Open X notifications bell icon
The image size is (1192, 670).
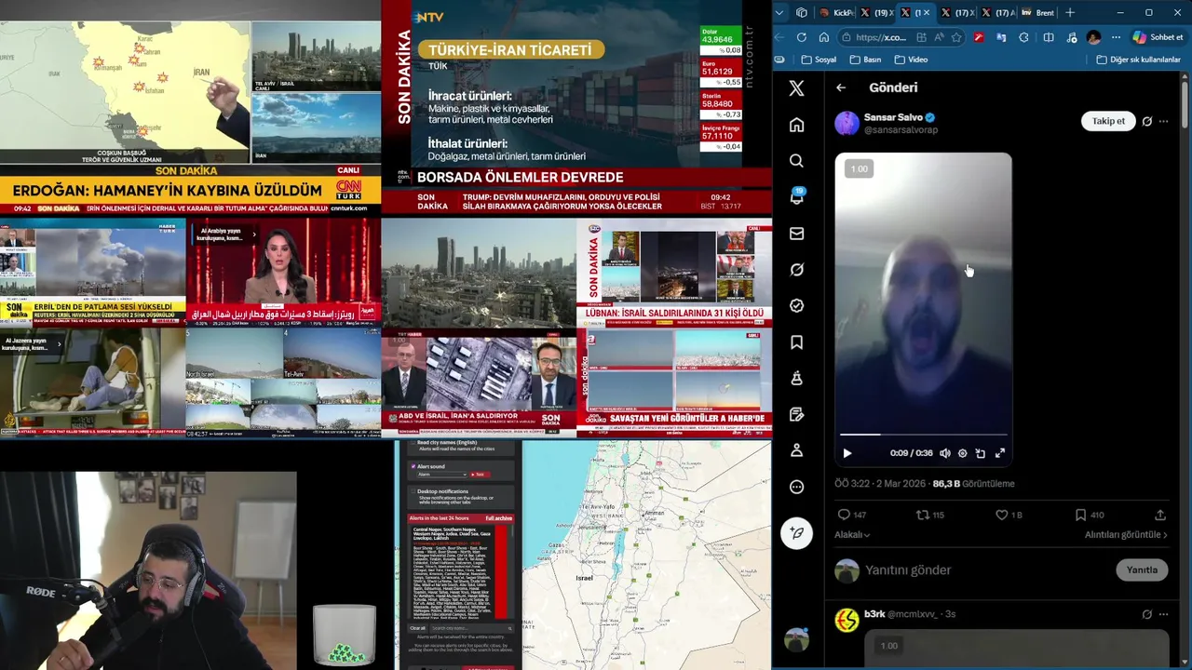click(796, 197)
